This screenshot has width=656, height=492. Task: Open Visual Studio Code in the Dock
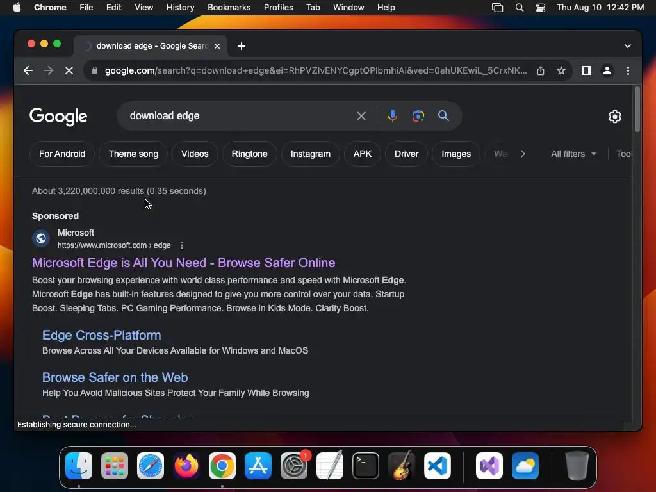coord(438,466)
